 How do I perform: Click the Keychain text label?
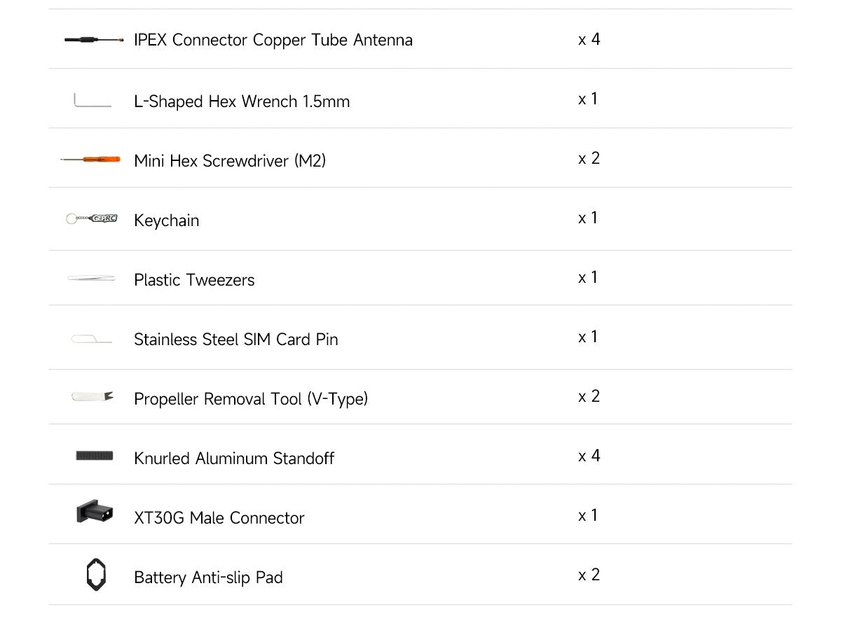pyautogui.click(x=166, y=220)
